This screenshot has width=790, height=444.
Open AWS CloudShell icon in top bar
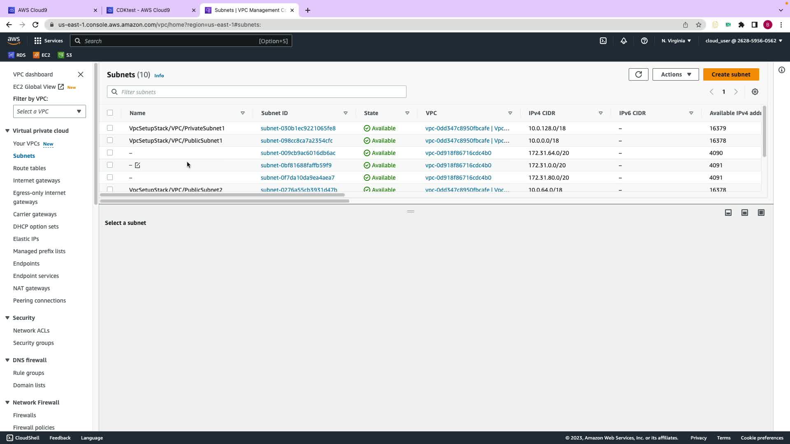(x=603, y=41)
